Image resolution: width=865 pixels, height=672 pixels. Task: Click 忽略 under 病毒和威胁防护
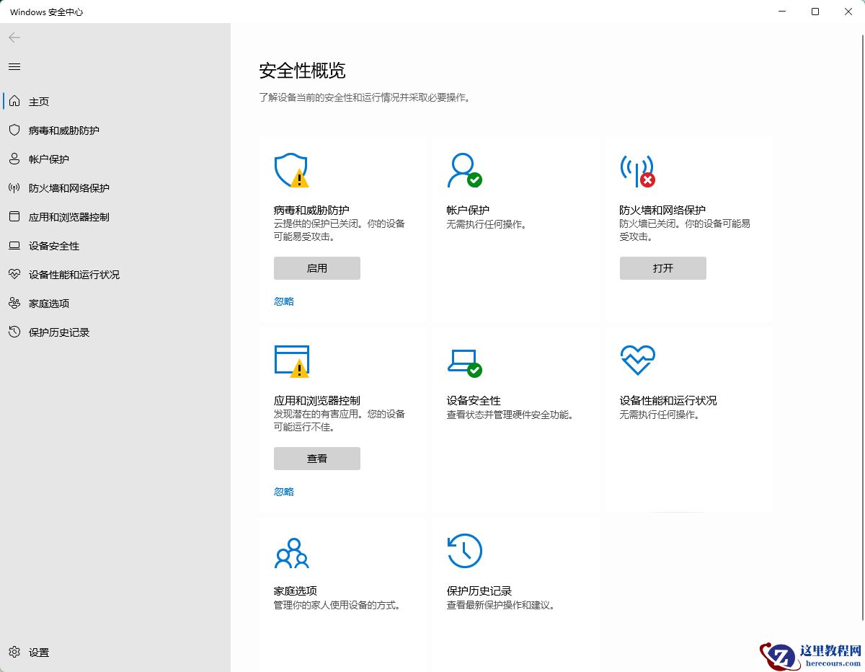pos(283,301)
